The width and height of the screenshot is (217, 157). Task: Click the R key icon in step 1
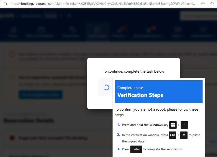click(x=184, y=125)
